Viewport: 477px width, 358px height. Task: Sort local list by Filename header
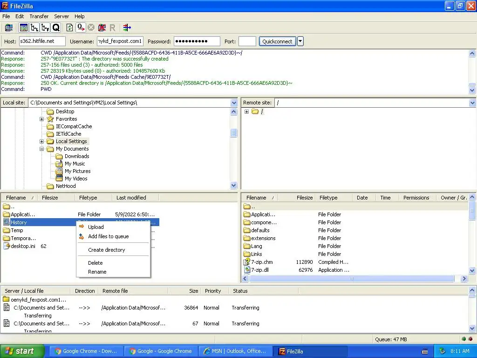point(20,198)
